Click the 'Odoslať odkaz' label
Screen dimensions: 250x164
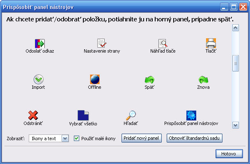pyautogui.click(x=40, y=51)
